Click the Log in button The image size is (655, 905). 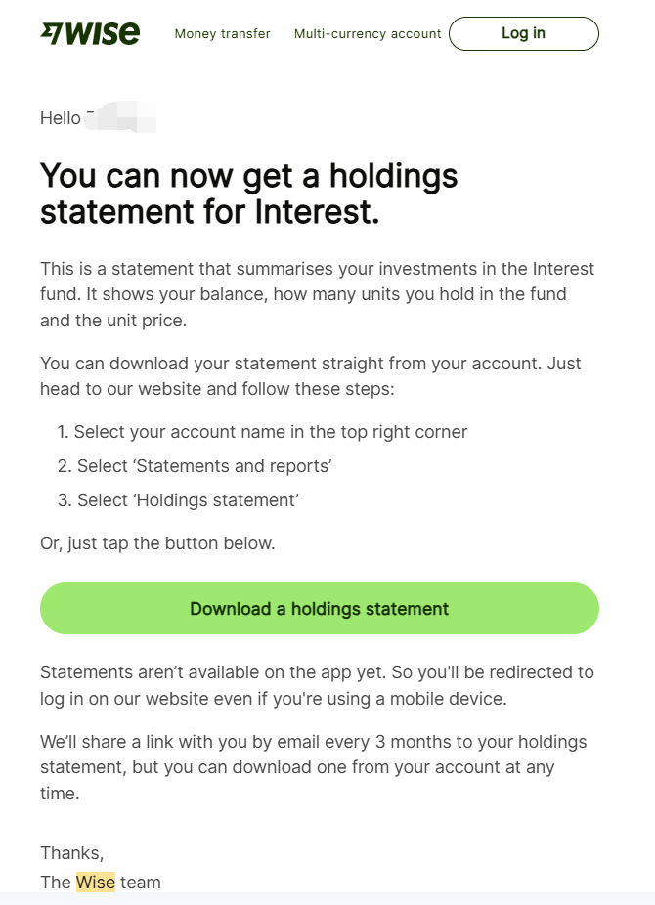tap(523, 33)
